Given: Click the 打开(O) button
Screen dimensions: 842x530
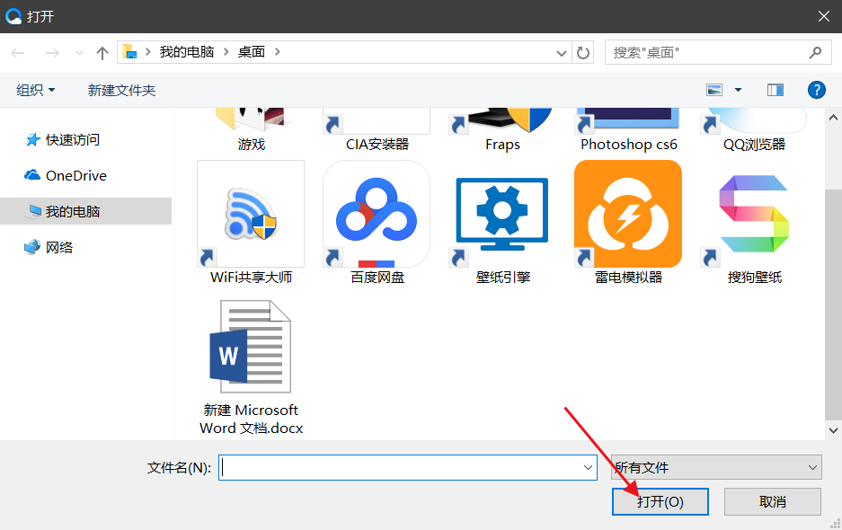Looking at the screenshot, I should [660, 501].
